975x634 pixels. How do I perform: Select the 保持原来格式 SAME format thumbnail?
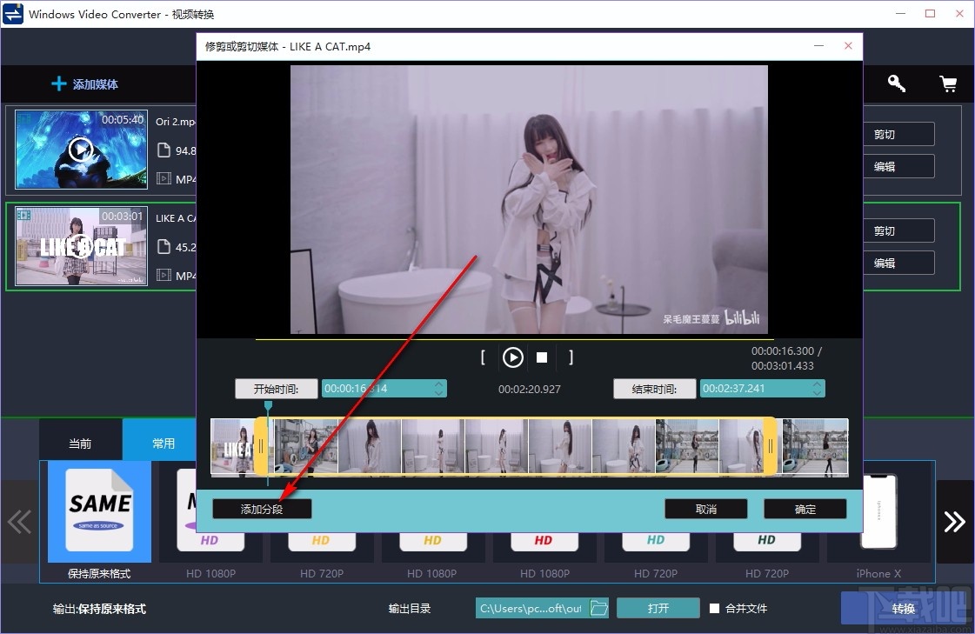click(98, 513)
